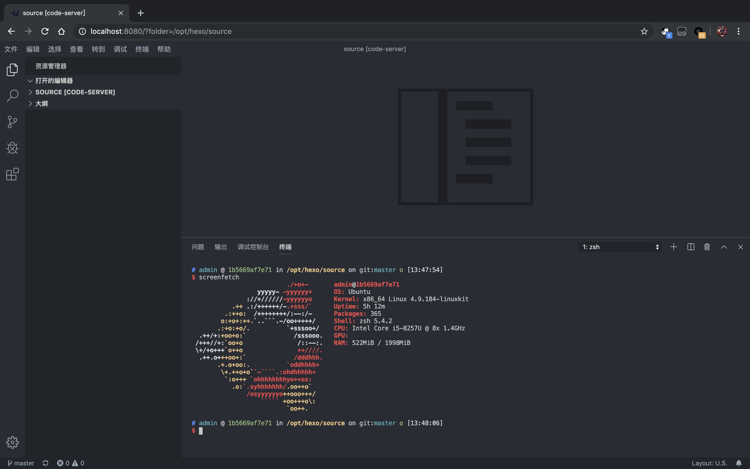Open the Debug view bug icon
The image size is (750, 469).
[x=12, y=148]
